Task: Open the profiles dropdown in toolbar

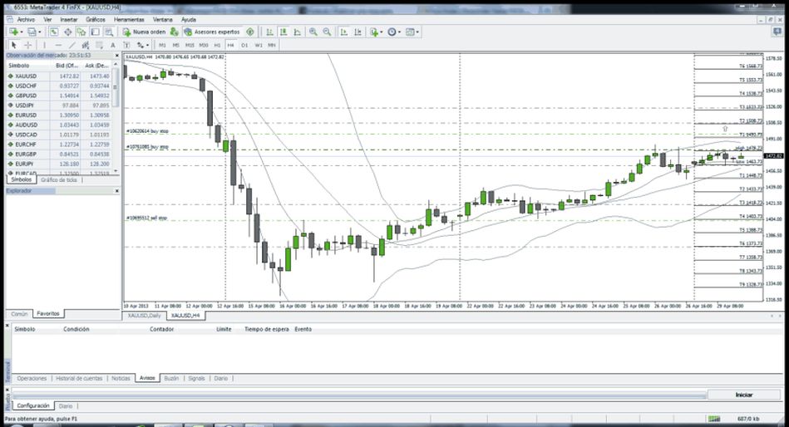Action: click(x=40, y=32)
